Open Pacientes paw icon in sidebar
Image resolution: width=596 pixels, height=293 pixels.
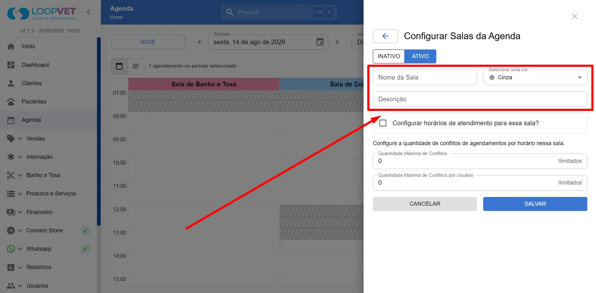pos(11,102)
